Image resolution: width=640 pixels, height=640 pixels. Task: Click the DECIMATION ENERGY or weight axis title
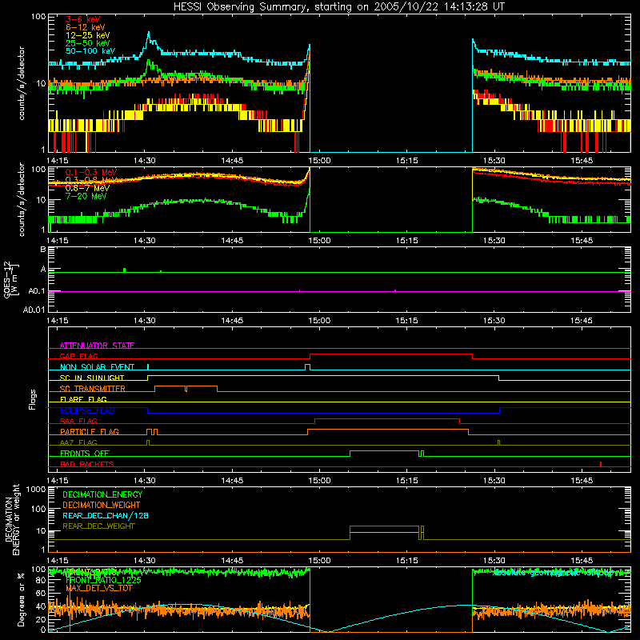coord(12,519)
